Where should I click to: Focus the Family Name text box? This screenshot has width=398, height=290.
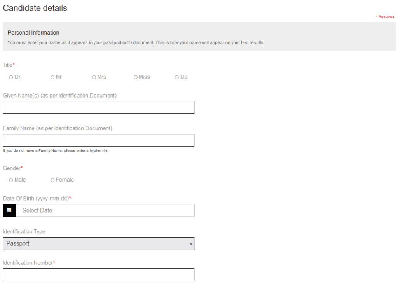point(98,140)
